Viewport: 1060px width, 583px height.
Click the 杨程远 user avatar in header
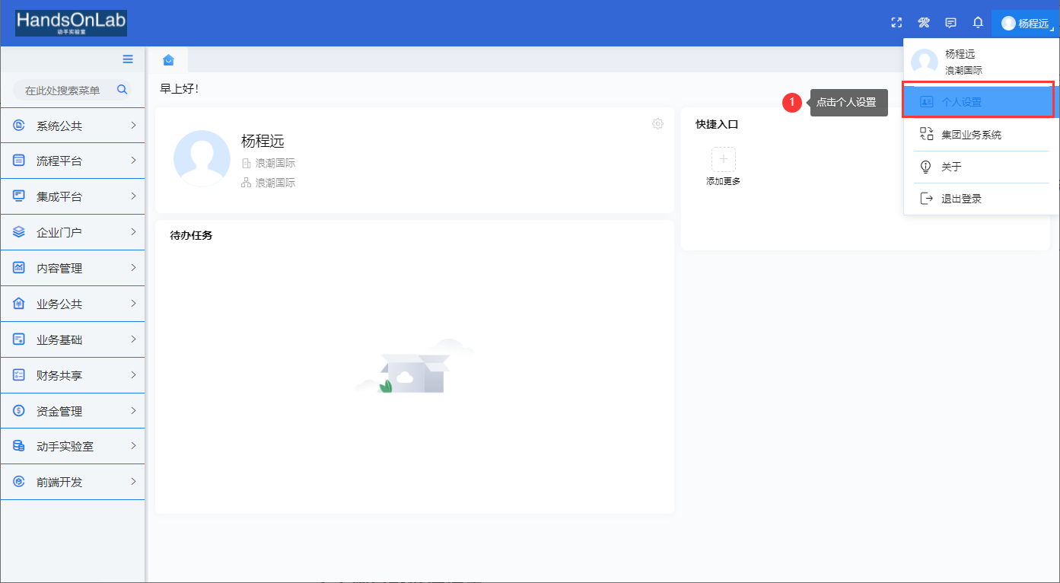[1008, 24]
